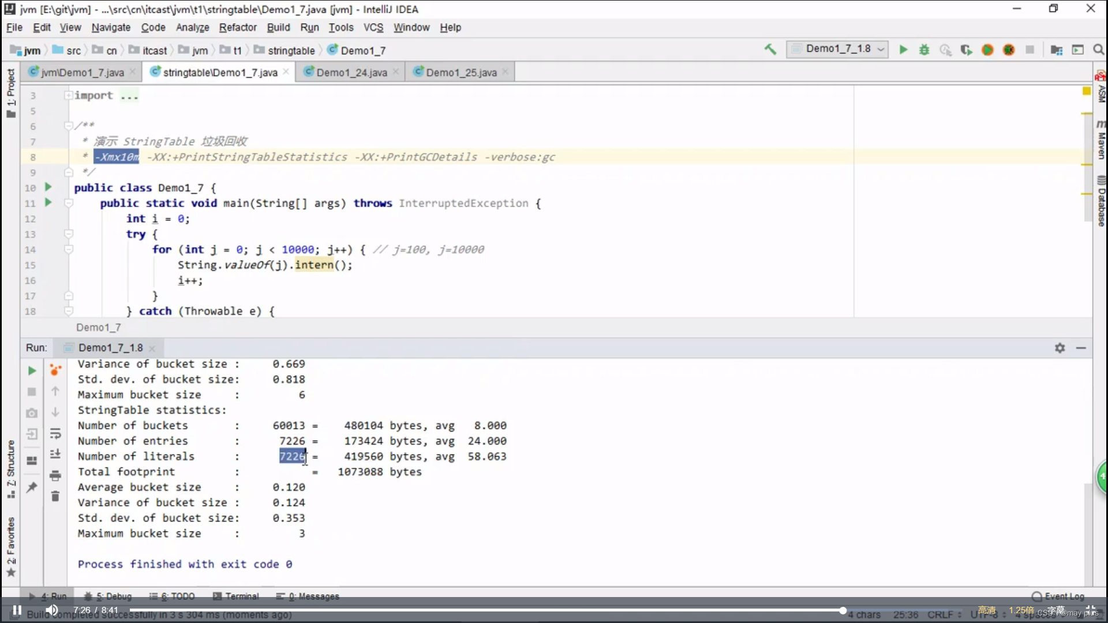
Task: Toggle soft-wrap in the console output
Action: pyautogui.click(x=55, y=434)
